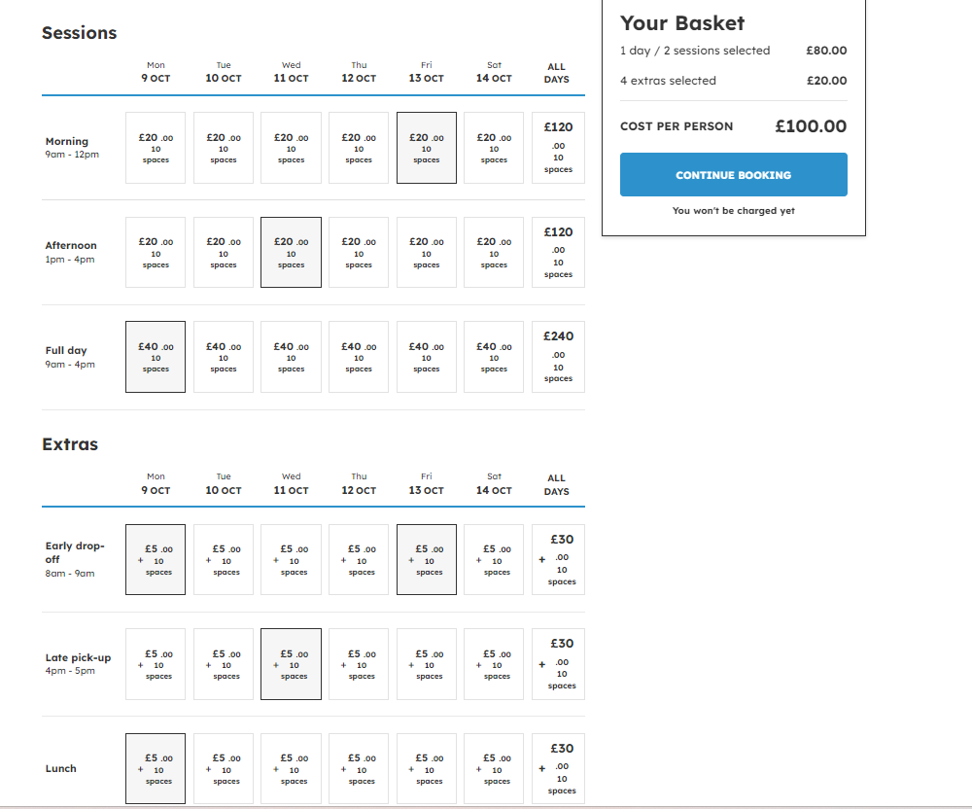This screenshot has height=809, width=972.
Task: Select Saturday 14 Oct Afternoon session
Action: coord(494,253)
